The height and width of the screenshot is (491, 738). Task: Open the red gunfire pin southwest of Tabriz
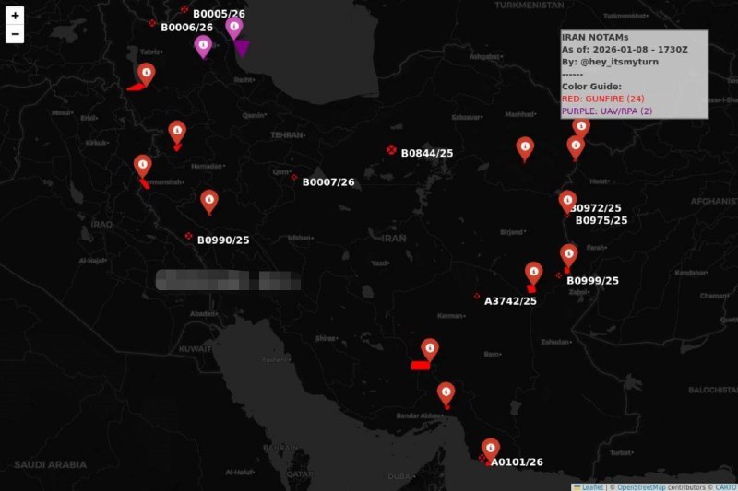tap(147, 75)
